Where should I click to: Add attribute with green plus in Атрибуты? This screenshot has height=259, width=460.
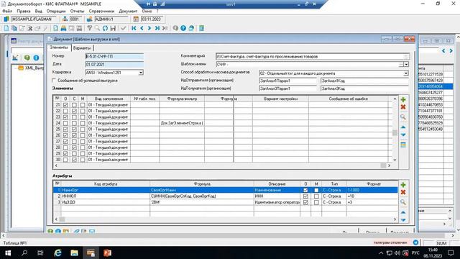click(403, 185)
